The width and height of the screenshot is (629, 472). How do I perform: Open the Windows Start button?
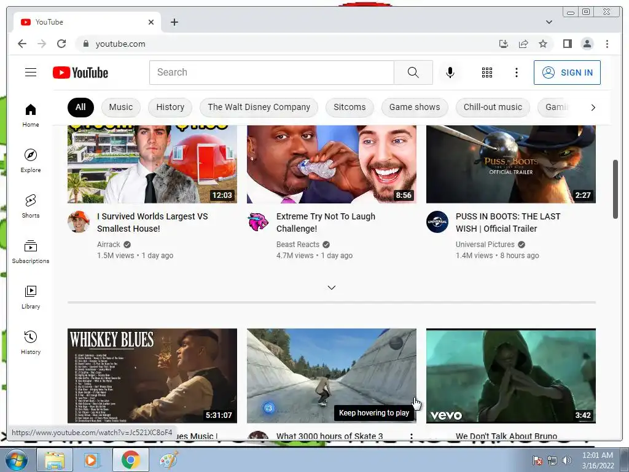click(x=17, y=460)
